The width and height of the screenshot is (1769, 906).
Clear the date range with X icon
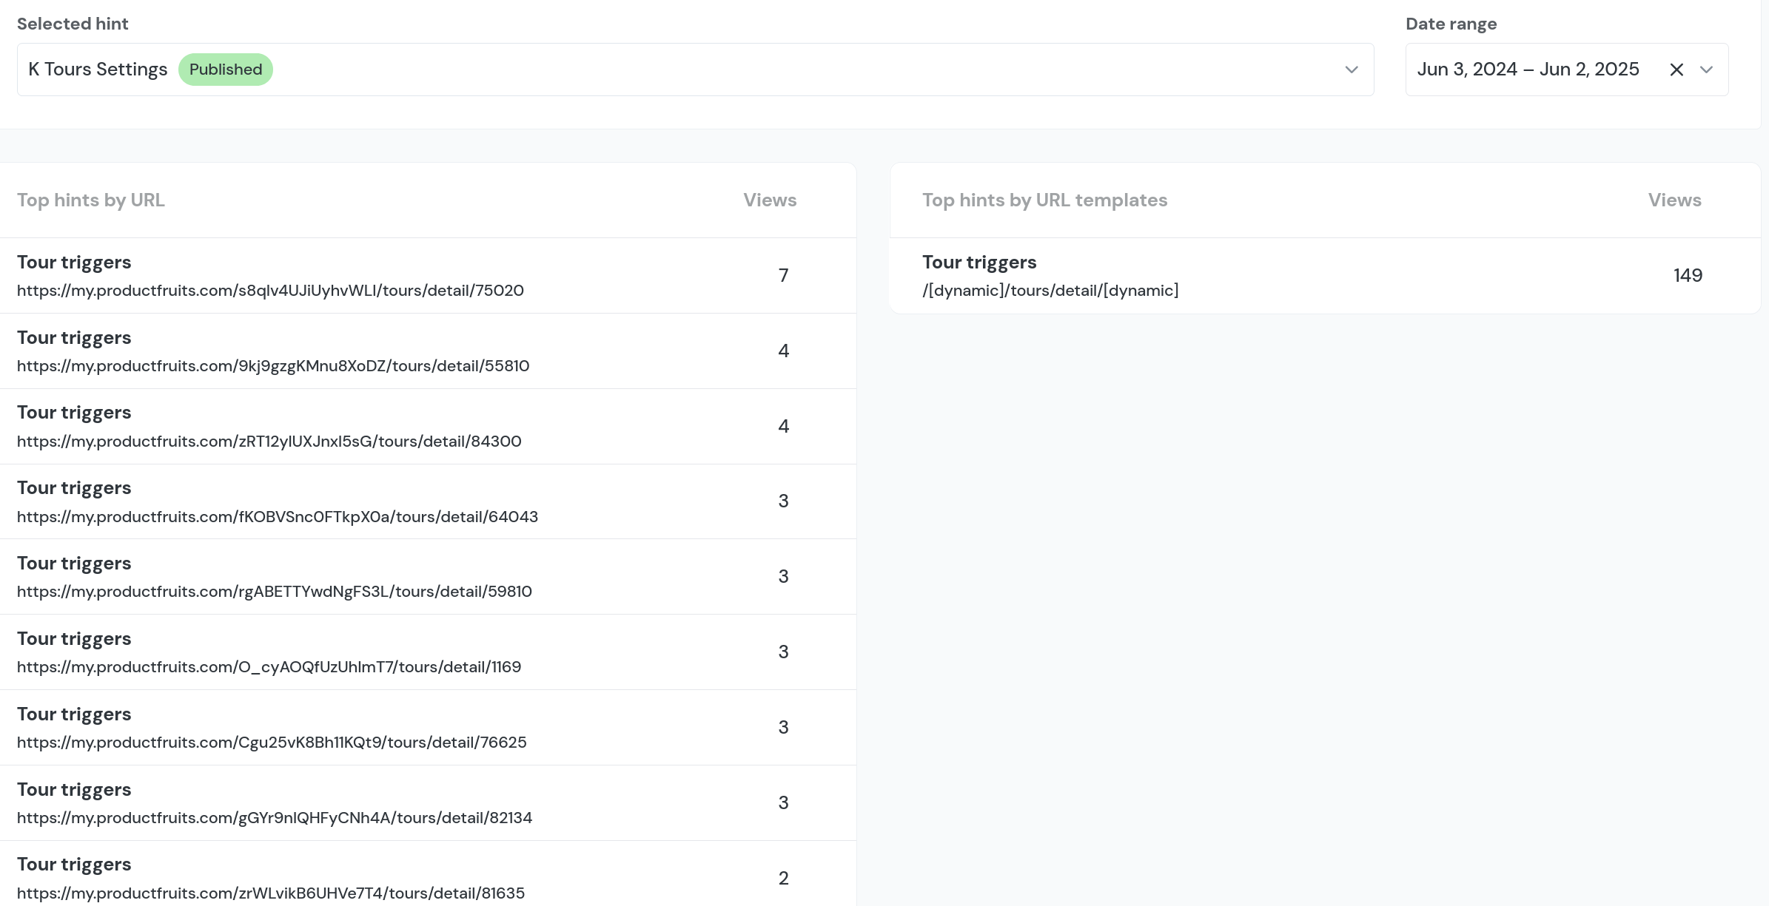1676,70
